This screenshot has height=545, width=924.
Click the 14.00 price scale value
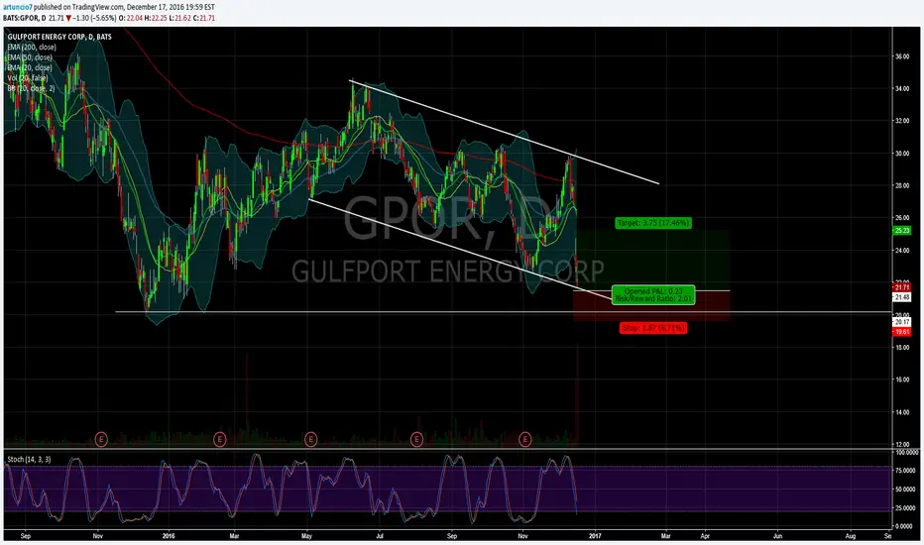[902, 412]
